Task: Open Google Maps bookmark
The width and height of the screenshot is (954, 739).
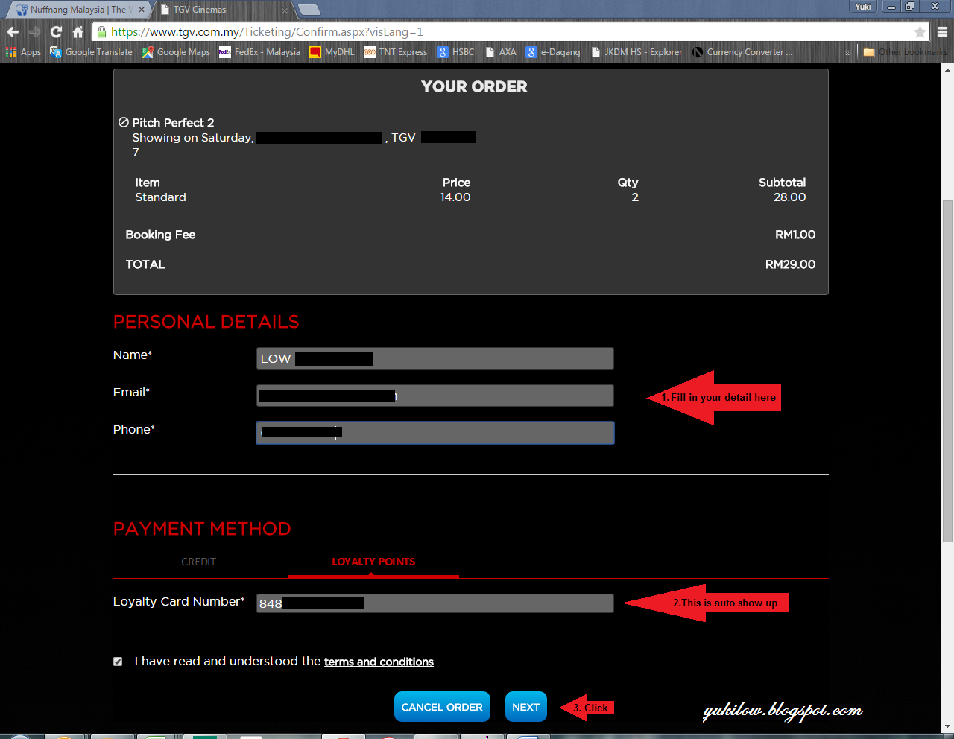Action: tap(177, 52)
